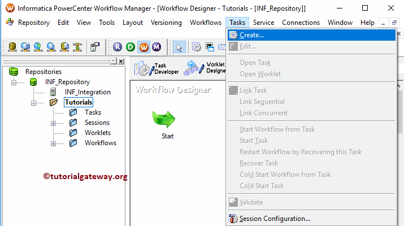Open the Versioning menu
The height and width of the screenshot is (226, 404).
tap(166, 23)
